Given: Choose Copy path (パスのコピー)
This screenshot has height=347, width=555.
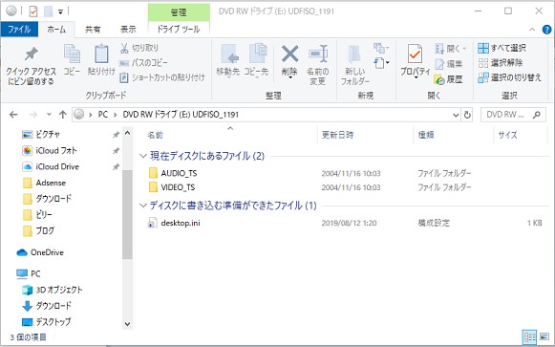Looking at the screenshot, I should pyautogui.click(x=143, y=63).
